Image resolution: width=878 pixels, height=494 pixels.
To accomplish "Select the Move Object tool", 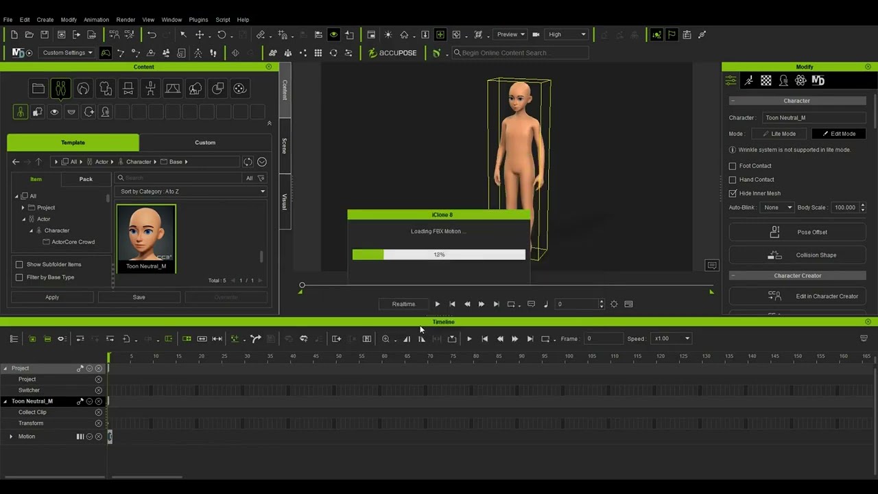I will click(x=200, y=34).
